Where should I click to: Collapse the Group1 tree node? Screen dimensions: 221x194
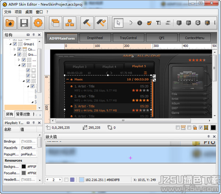click(x=10, y=44)
